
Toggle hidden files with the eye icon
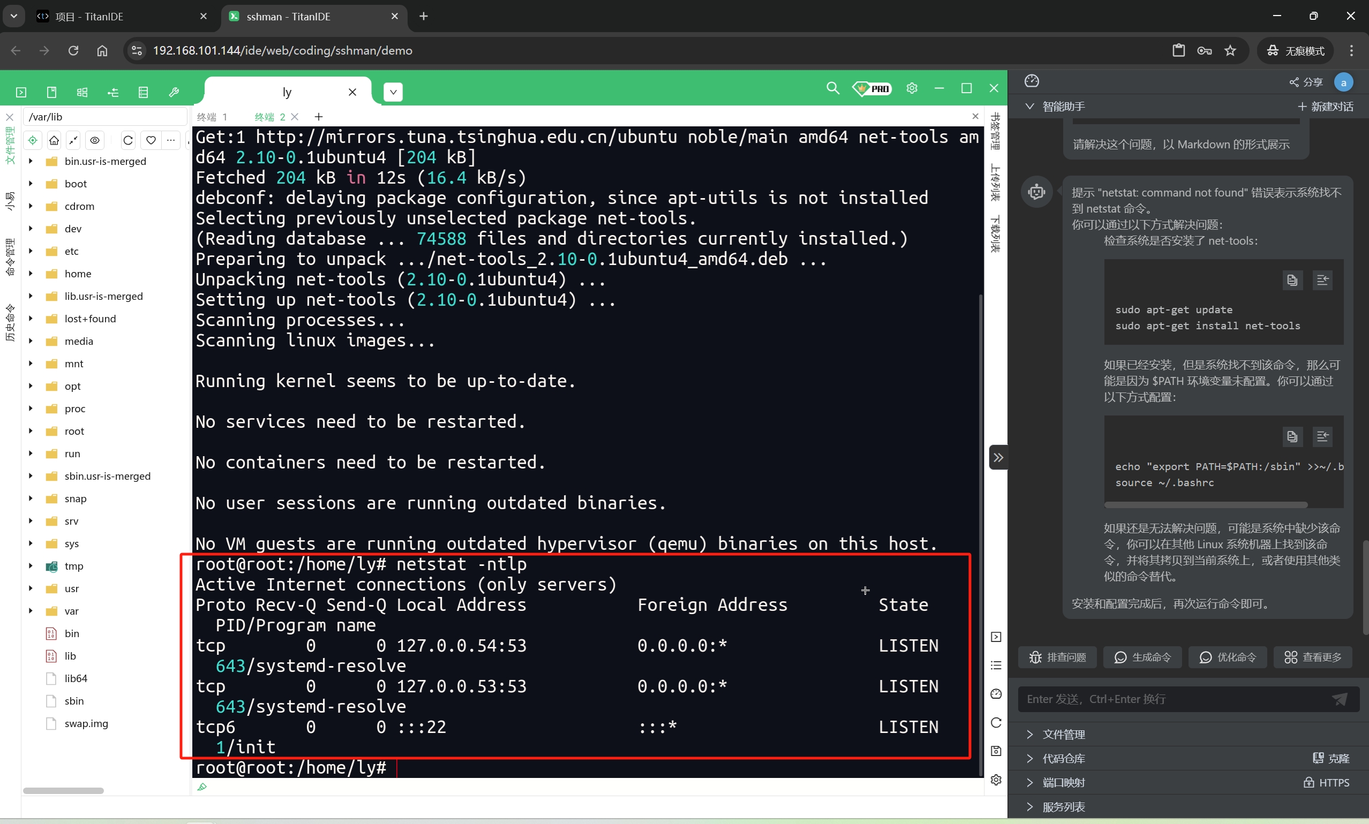tap(95, 140)
